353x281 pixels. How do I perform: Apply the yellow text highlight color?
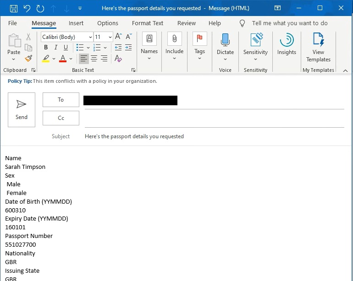click(46, 59)
